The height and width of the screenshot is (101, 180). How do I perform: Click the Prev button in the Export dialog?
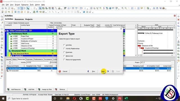click(92, 71)
